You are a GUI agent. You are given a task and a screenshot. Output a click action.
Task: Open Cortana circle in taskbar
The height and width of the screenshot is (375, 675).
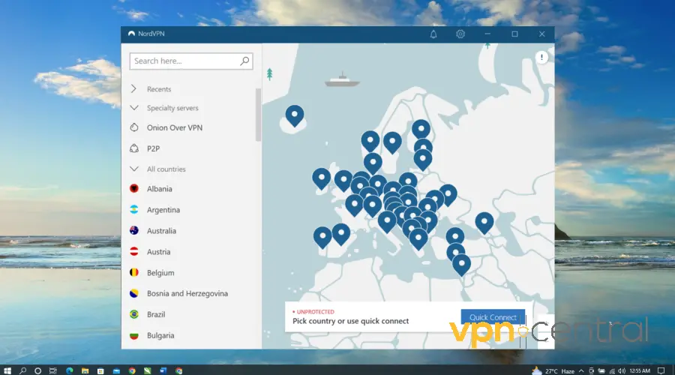(x=37, y=370)
